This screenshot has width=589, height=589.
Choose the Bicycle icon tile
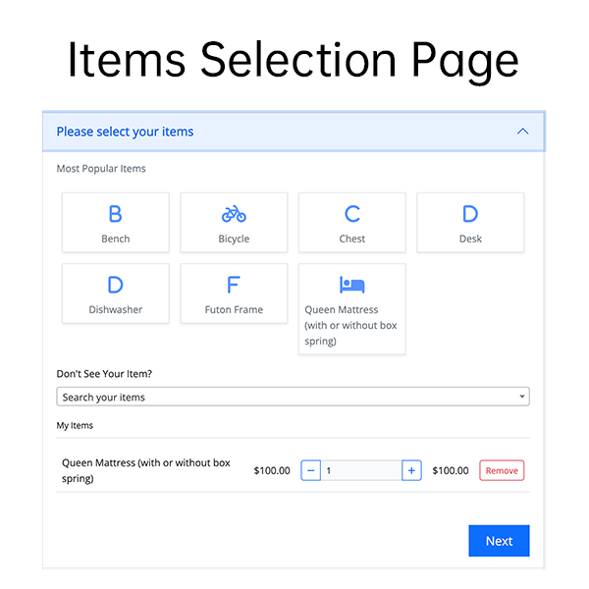[x=234, y=222]
